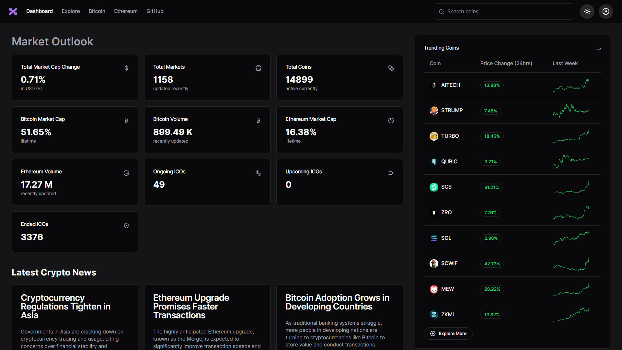Open the GitHub link
This screenshot has height=350, width=622.
coord(155,11)
